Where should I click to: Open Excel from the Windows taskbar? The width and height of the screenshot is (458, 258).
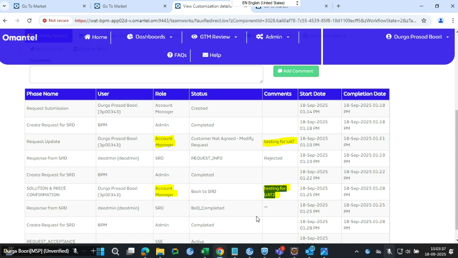[x=205, y=251]
